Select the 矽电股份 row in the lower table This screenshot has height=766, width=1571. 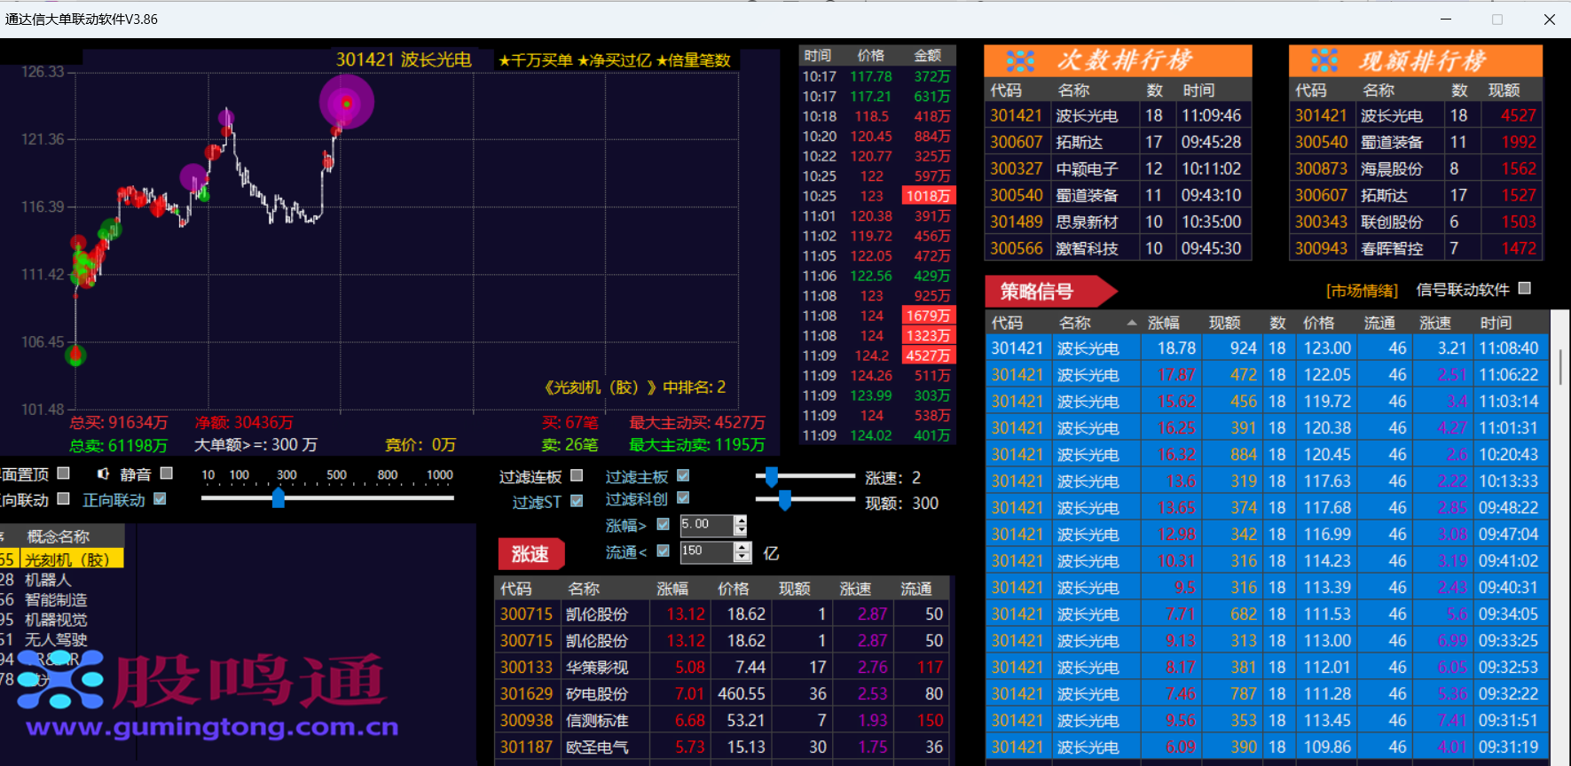pos(722,693)
